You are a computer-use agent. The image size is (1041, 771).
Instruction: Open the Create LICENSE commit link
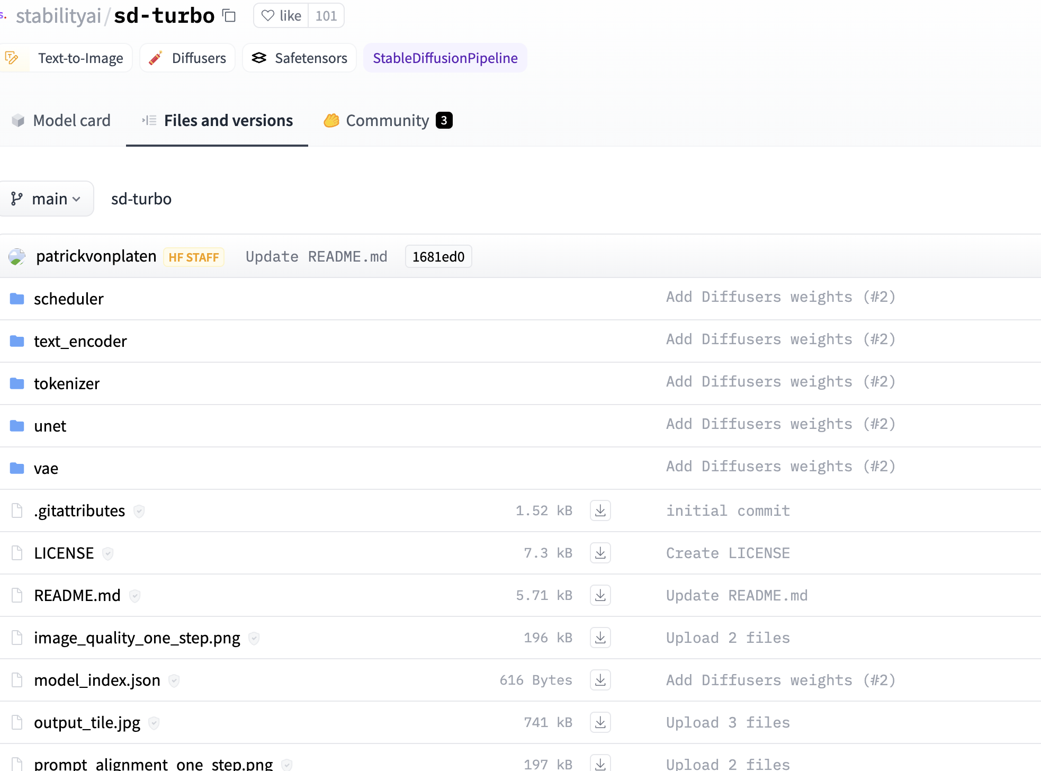pyautogui.click(x=728, y=553)
